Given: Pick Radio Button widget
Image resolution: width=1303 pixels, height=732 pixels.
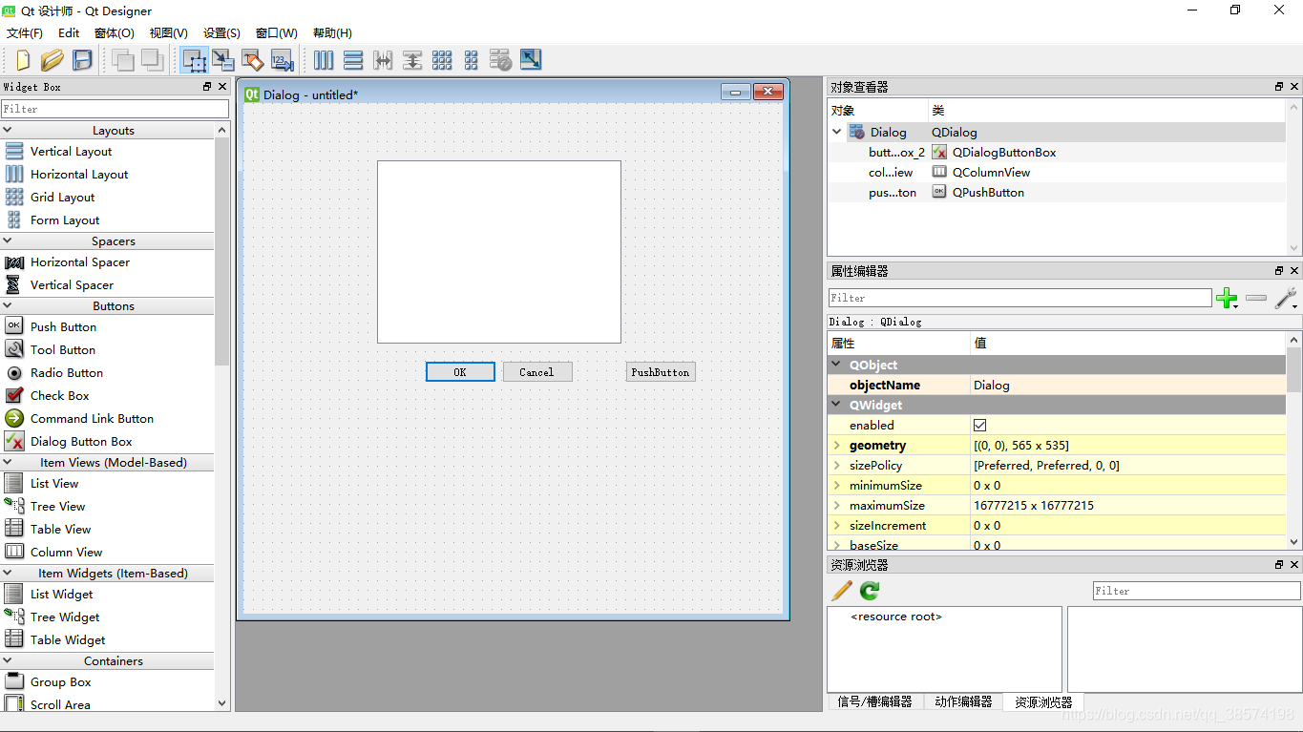Looking at the screenshot, I should point(66,372).
